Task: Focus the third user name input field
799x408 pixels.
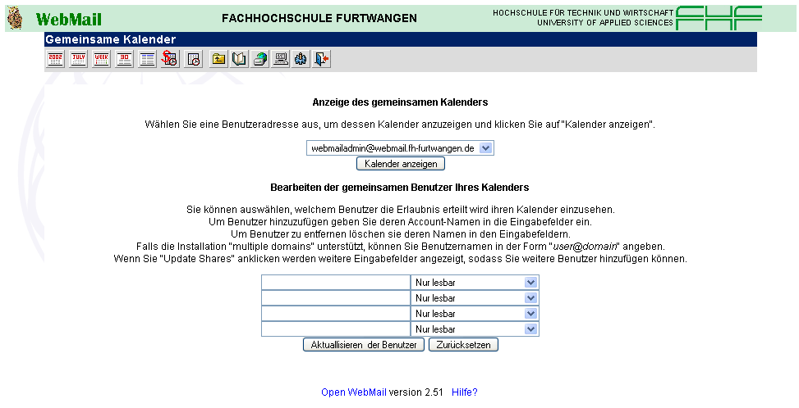Action: coord(336,314)
